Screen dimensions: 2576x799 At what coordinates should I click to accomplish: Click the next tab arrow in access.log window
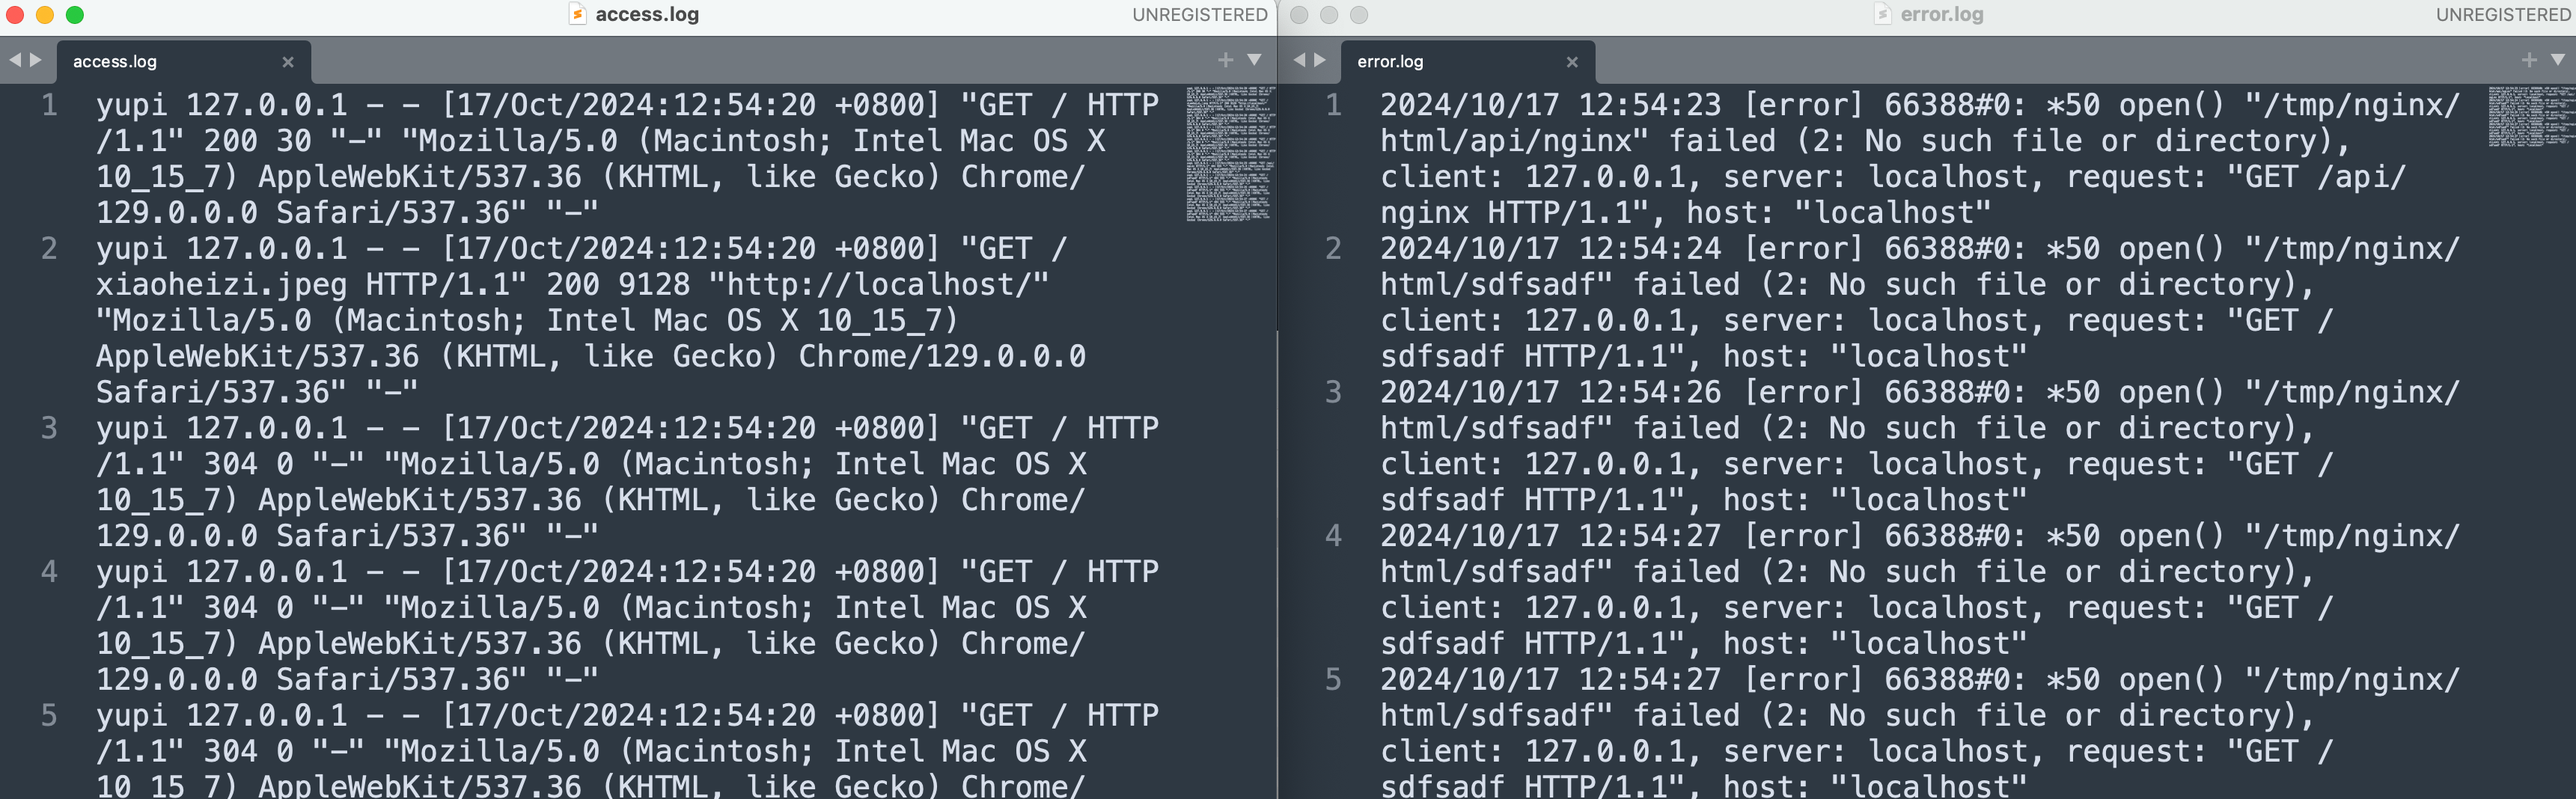36,60
